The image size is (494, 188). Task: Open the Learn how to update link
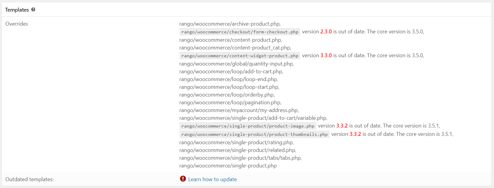click(212, 179)
